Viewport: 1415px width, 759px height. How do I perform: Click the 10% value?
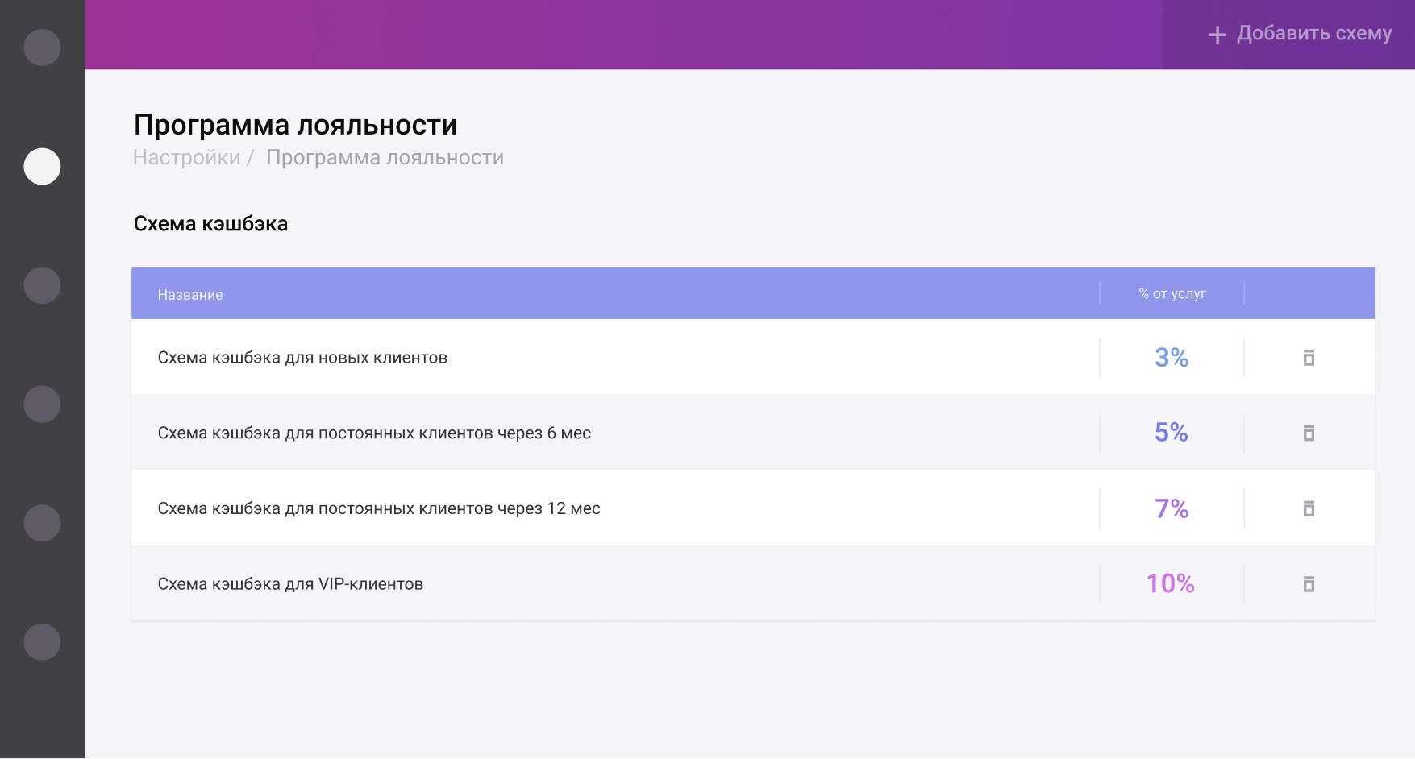tap(1171, 583)
